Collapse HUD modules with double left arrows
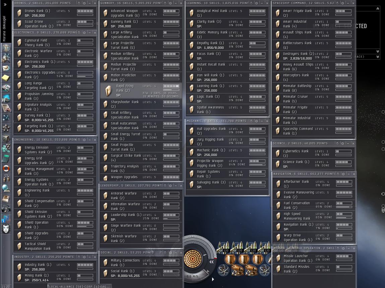Viewport: 385px width, 288px height. tap(211, 262)
